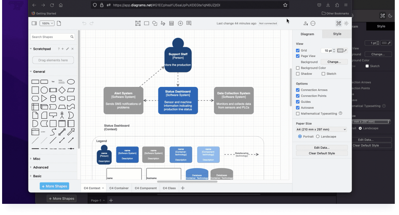Viewport: 399px width, 215px height.
Task: Click the Undo arrow in the toolbar
Action: coord(84,23)
